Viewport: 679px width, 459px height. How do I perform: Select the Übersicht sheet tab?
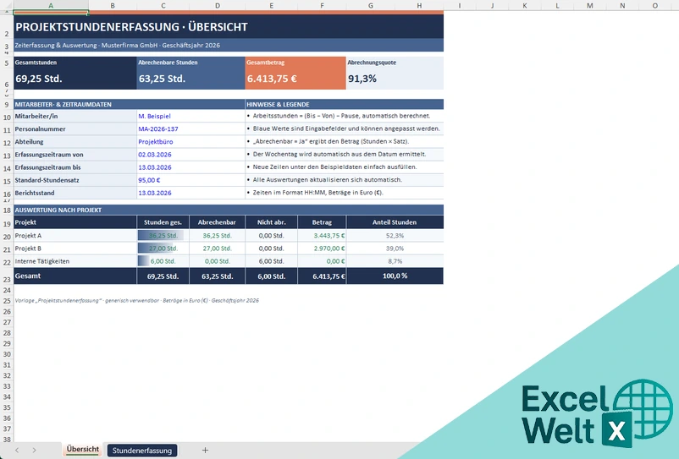pyautogui.click(x=83, y=450)
